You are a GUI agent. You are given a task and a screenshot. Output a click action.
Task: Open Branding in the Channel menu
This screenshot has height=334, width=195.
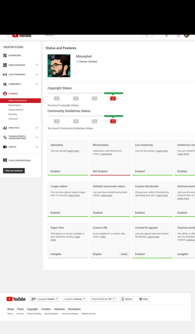click(13, 114)
